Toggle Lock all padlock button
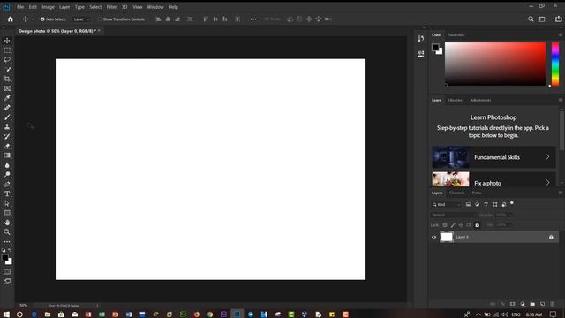The height and width of the screenshot is (318, 565). [477, 225]
